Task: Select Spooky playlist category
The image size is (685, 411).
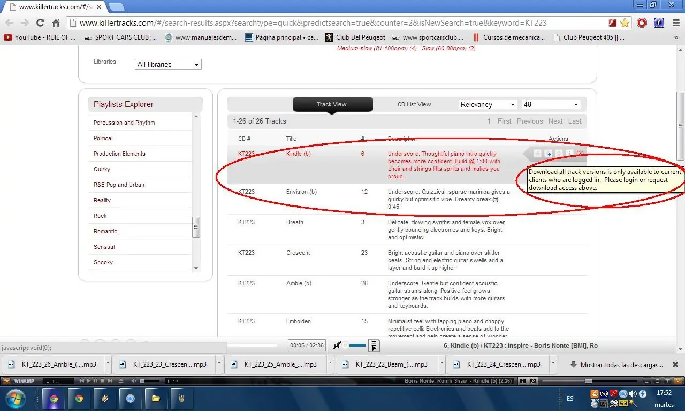Action: (103, 262)
